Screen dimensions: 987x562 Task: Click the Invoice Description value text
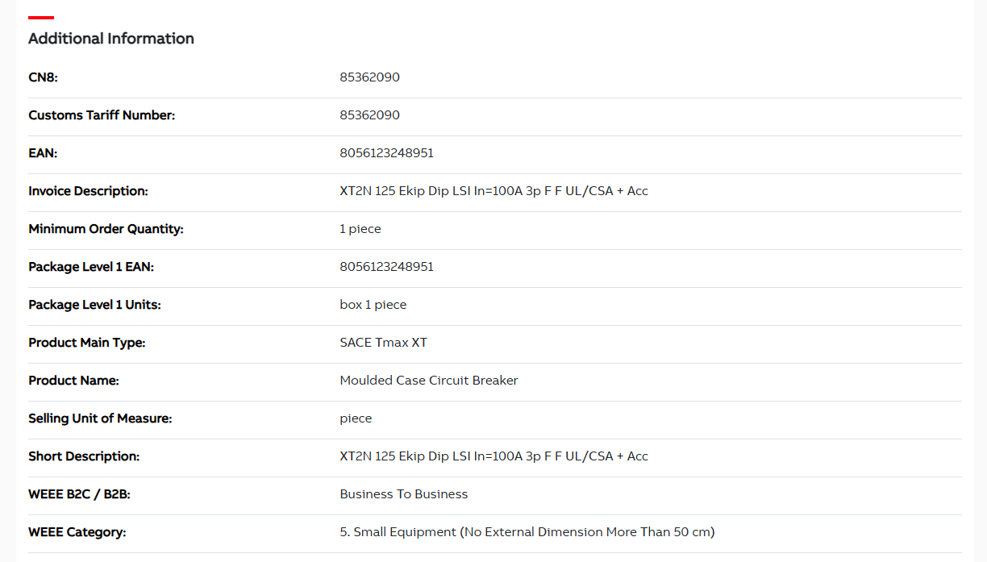tap(493, 191)
